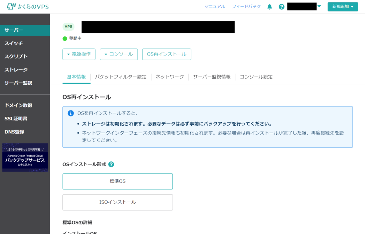Open the フィードバック link
Viewport: 365px width, 234px height.
coord(246,6)
